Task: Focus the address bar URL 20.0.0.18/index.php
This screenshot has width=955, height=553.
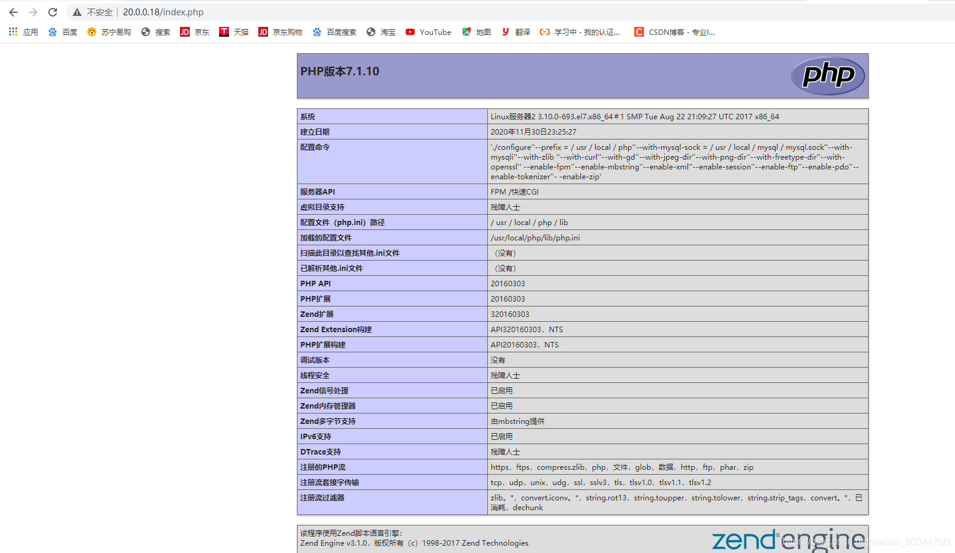Action: point(163,12)
